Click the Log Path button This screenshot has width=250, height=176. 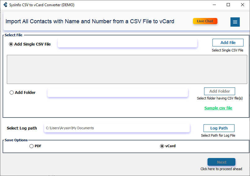(x=219, y=128)
